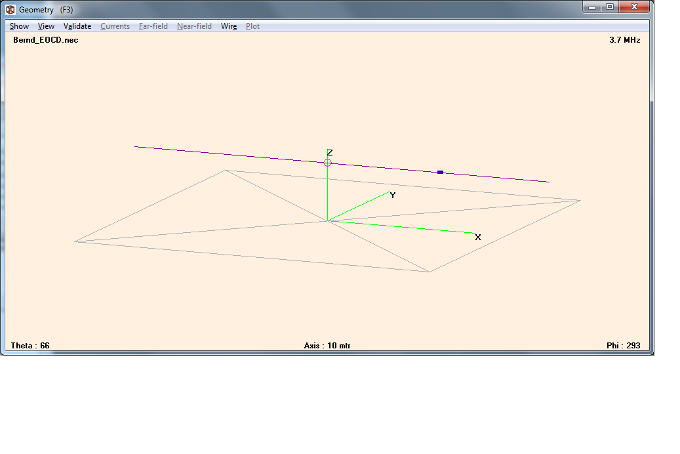Click the Y axis label
680x454 pixels.
[393, 196]
